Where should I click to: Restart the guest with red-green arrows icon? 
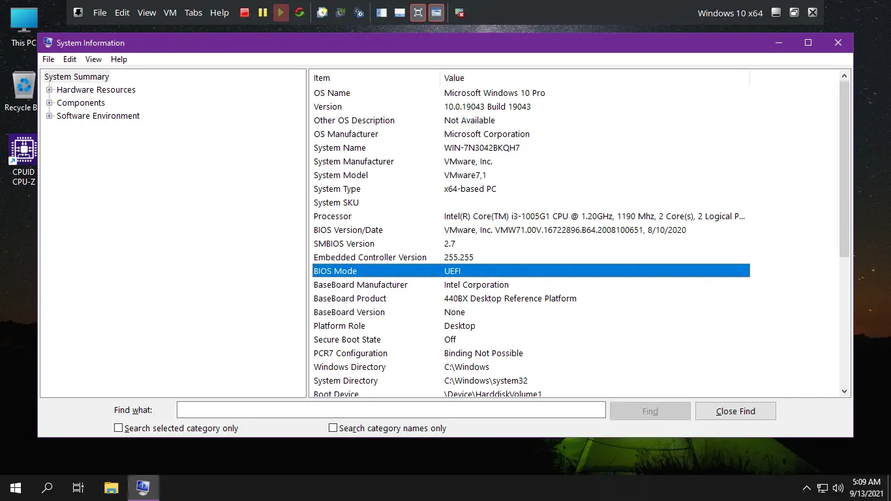coord(299,12)
